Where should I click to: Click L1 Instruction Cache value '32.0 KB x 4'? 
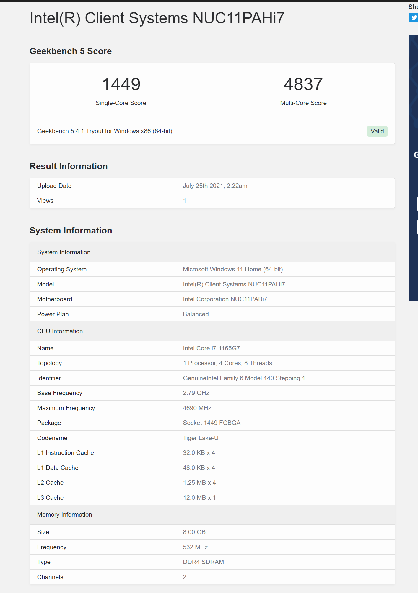click(x=199, y=453)
